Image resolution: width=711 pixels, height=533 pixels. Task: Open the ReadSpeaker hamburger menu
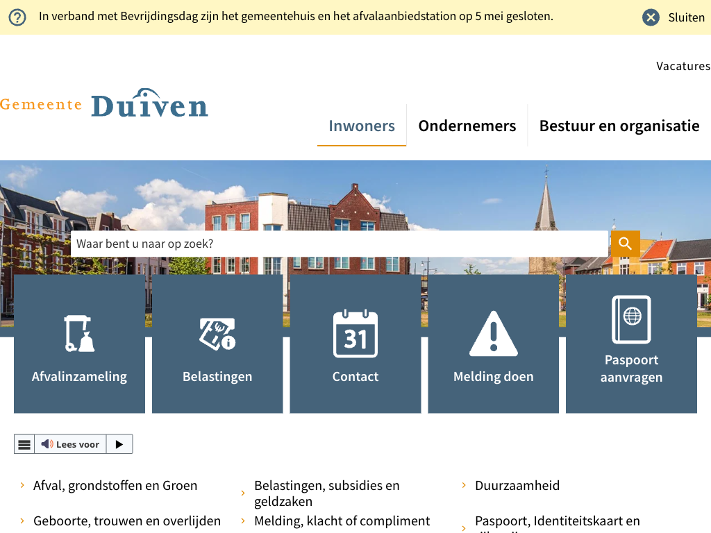tap(24, 444)
